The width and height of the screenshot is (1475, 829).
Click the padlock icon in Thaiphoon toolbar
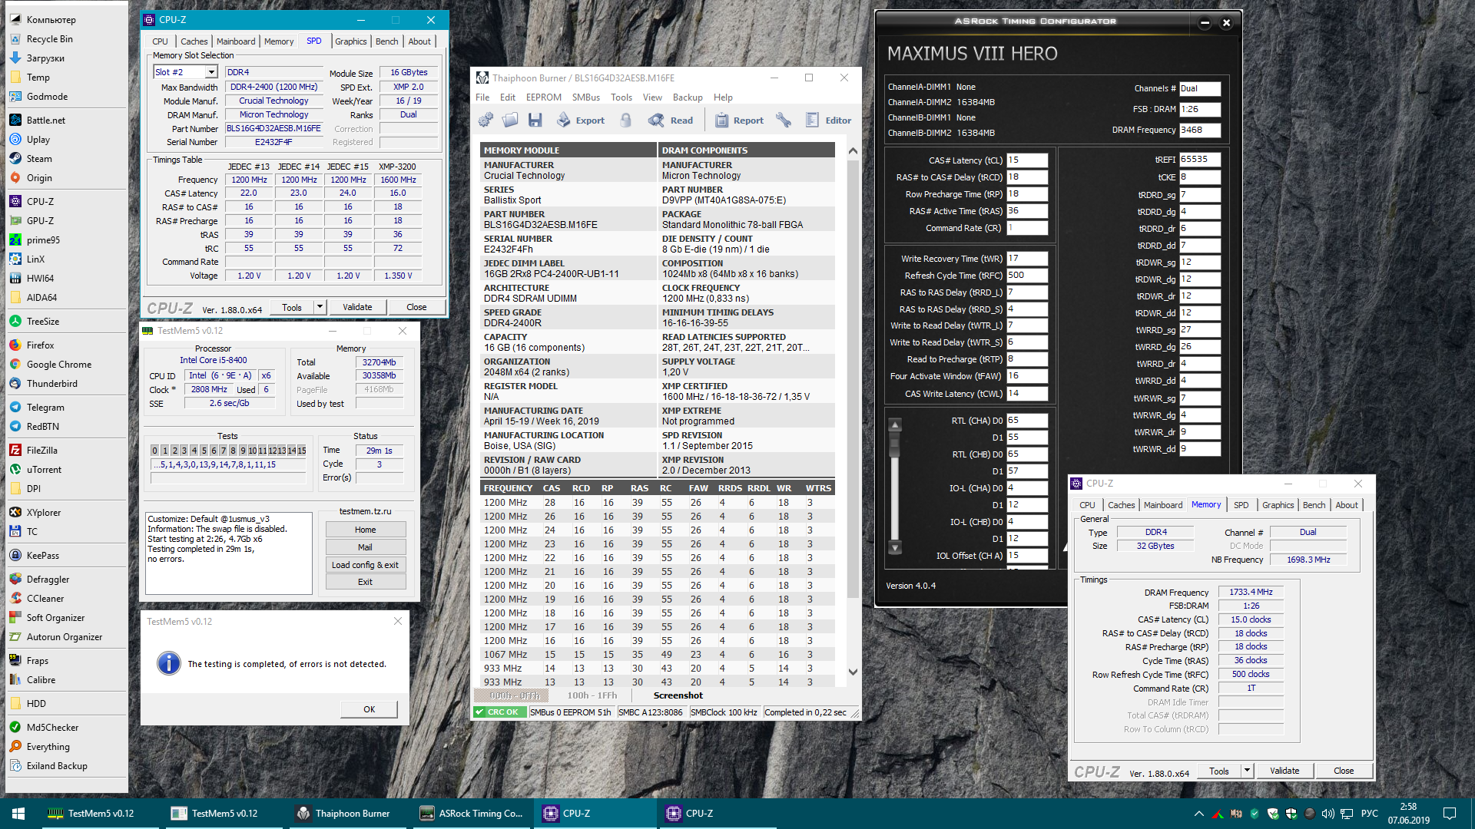626,120
